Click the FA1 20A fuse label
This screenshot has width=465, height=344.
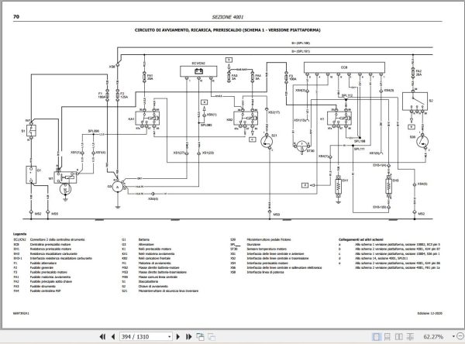(x=150, y=77)
